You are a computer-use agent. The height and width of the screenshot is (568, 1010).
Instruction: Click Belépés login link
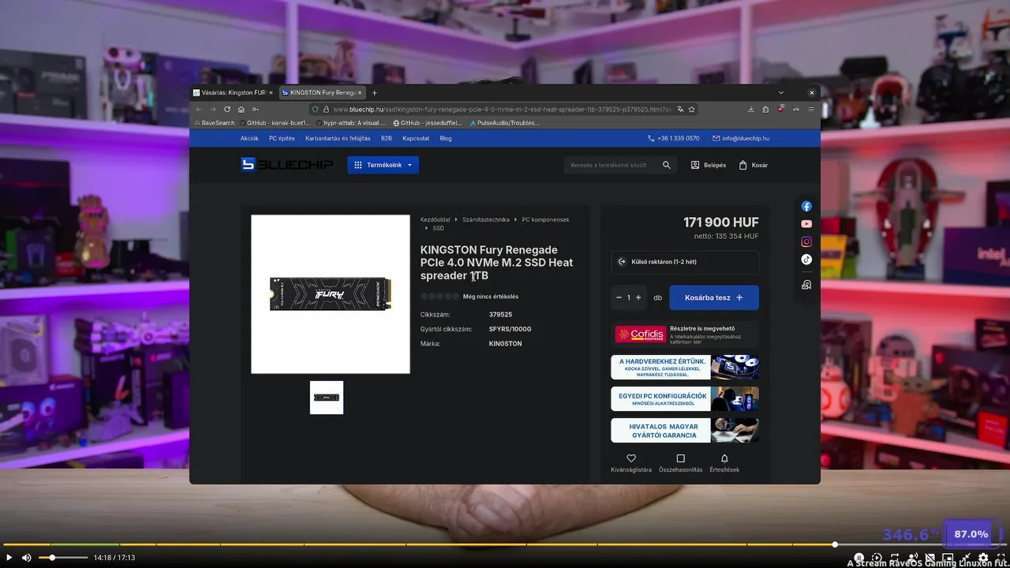pos(709,165)
